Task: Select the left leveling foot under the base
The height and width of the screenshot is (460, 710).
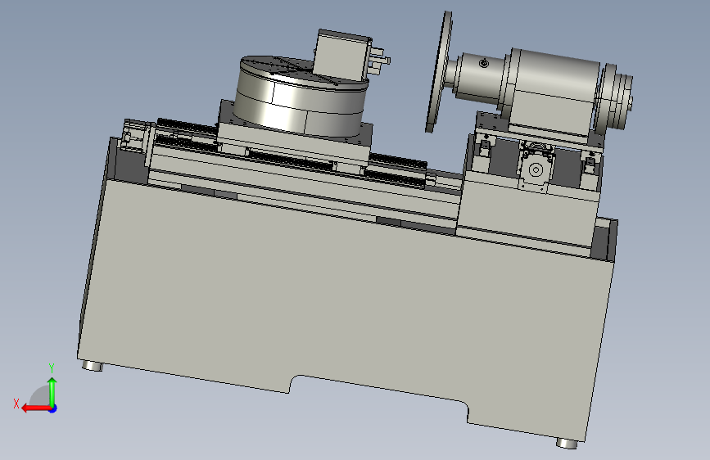Action: [93, 366]
